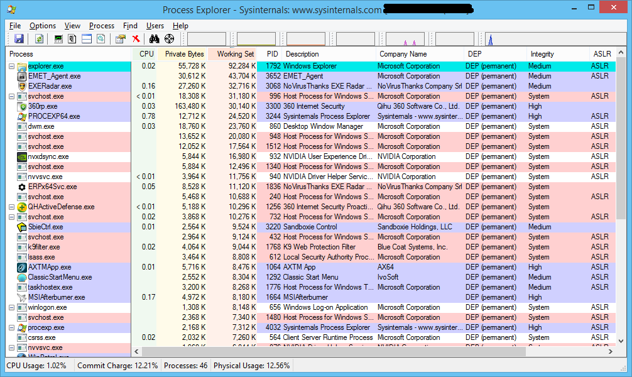Click the binoculars Find Handle icon
Screen dimensions: 632x377
point(155,39)
